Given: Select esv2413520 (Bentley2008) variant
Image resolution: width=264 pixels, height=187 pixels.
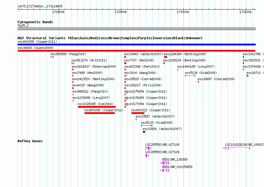Looking at the screenshot, I should [x=93, y=79].
